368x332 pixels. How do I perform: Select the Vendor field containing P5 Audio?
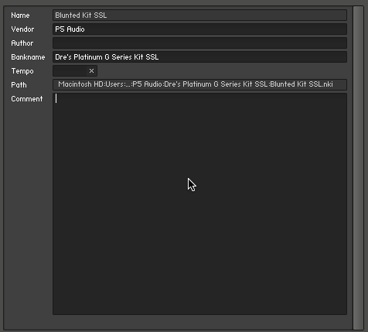(199, 29)
